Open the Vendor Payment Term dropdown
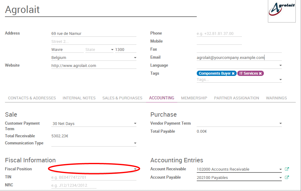The height and width of the screenshot is (191, 301). [x=280, y=123]
